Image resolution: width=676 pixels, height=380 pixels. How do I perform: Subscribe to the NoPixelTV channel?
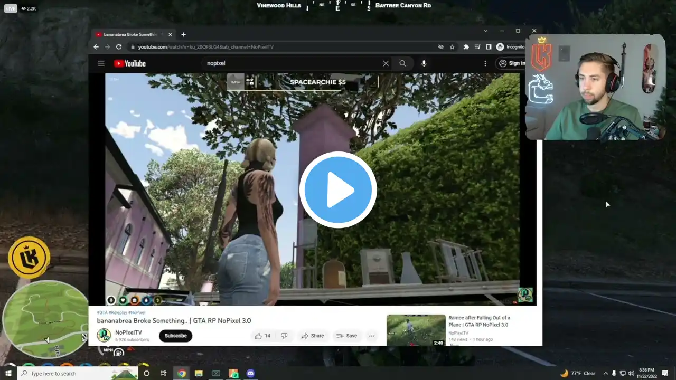[175, 336]
